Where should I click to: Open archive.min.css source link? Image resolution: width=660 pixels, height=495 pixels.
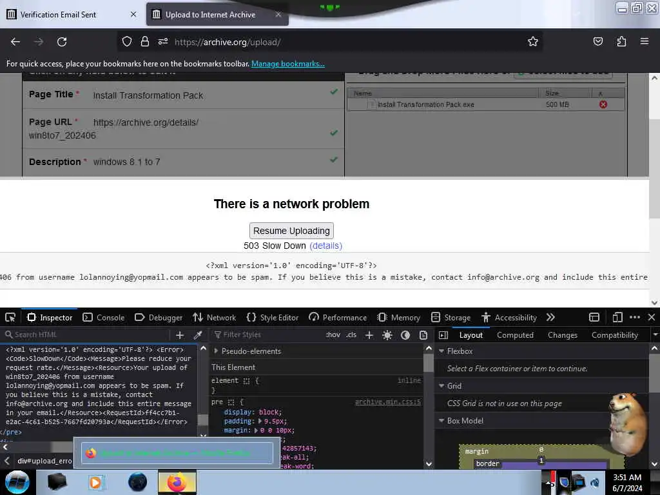387,402
